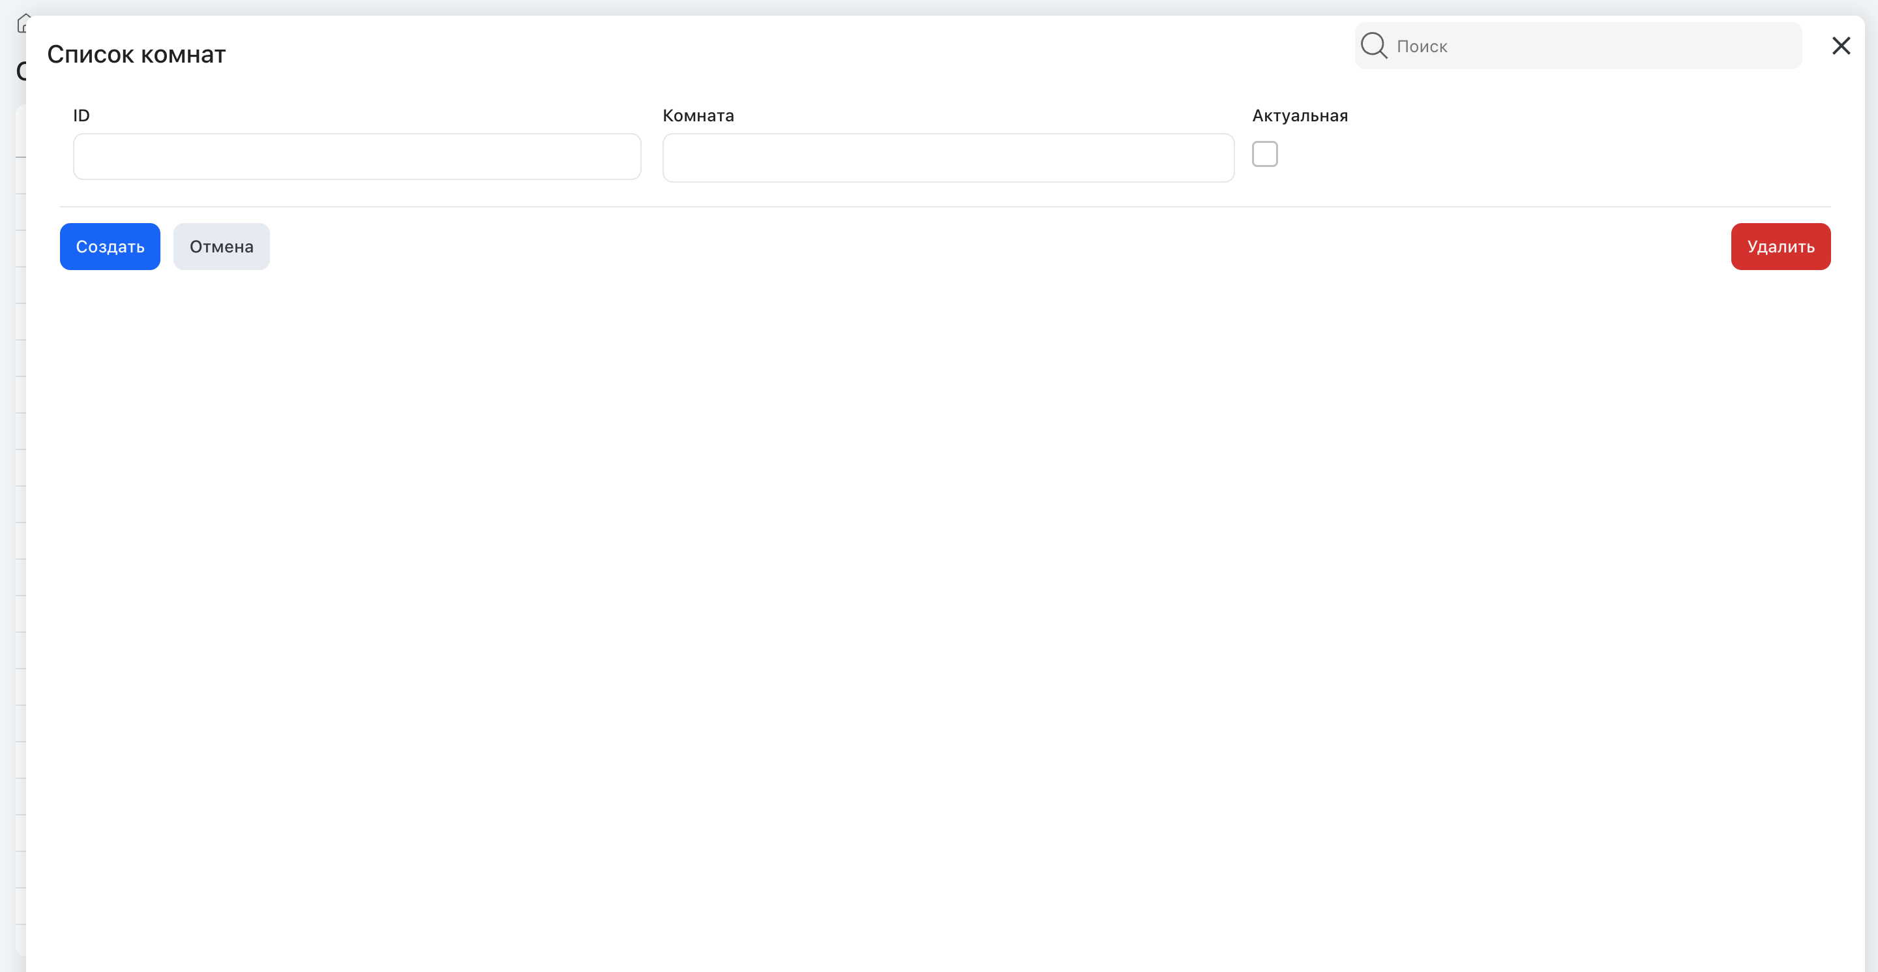Focus the ID input field
The height and width of the screenshot is (972, 1878).
coord(357,156)
